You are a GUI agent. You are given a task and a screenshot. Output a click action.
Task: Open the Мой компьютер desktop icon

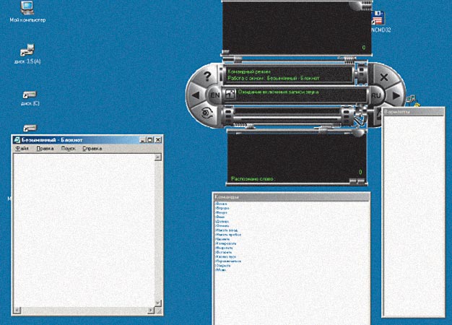pyautogui.click(x=27, y=9)
